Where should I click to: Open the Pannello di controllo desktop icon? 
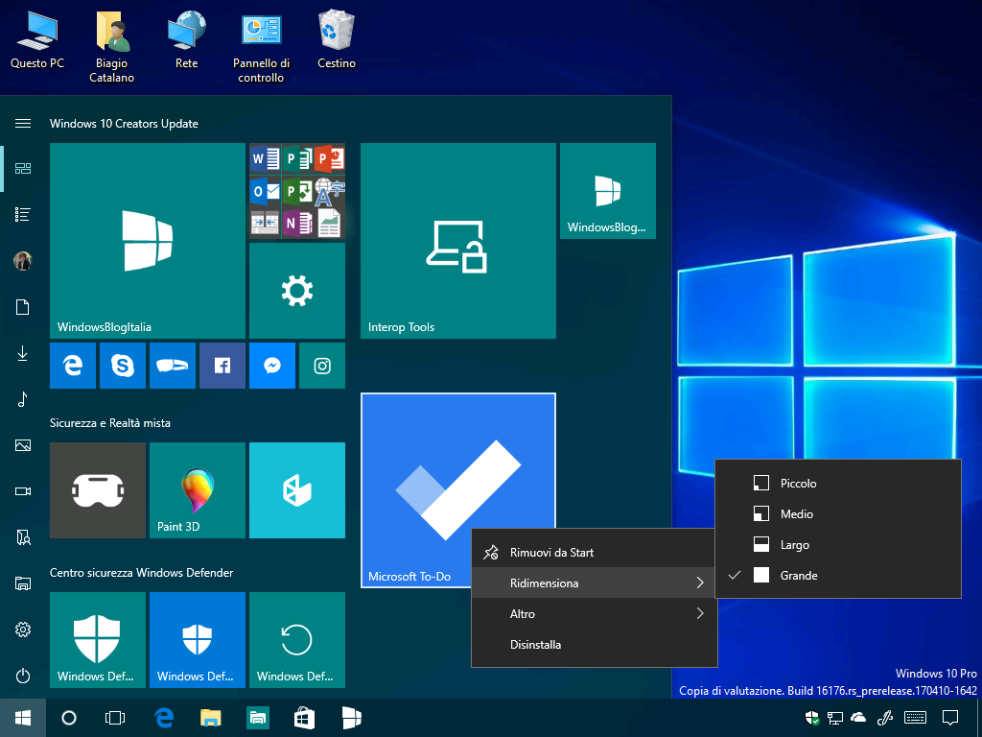261,47
